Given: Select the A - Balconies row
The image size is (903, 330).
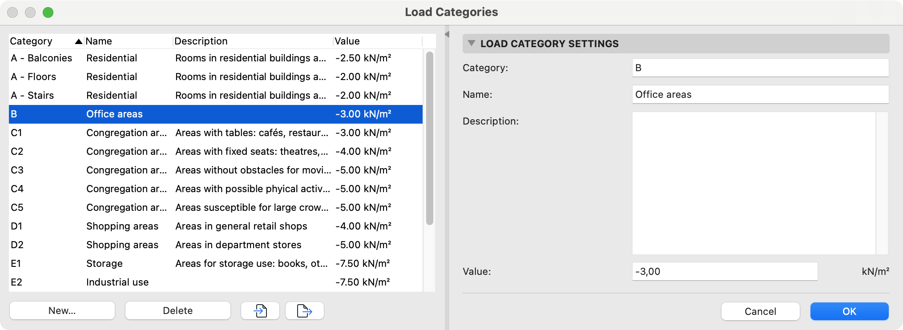Looking at the screenshot, I should pos(216,58).
